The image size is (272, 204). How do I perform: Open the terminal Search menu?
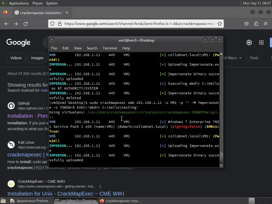tap(92, 48)
